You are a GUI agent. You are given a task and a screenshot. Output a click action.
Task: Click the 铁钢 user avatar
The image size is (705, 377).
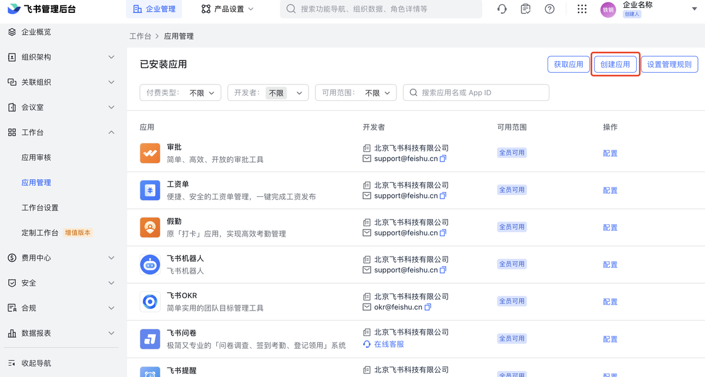tap(608, 9)
